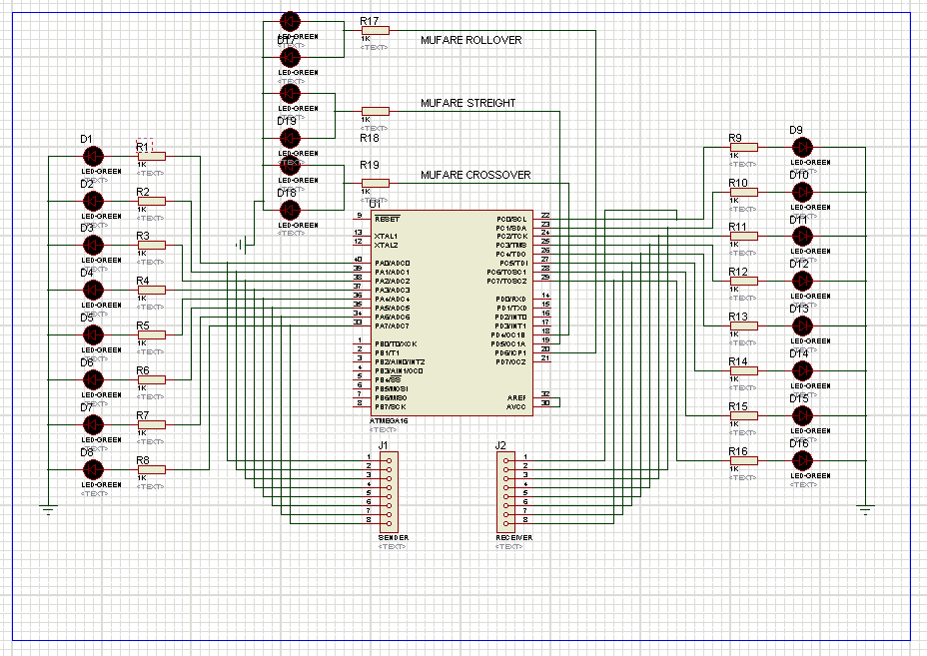
Task: Click the PA7/ADC7 pin label
Action: click(392, 327)
